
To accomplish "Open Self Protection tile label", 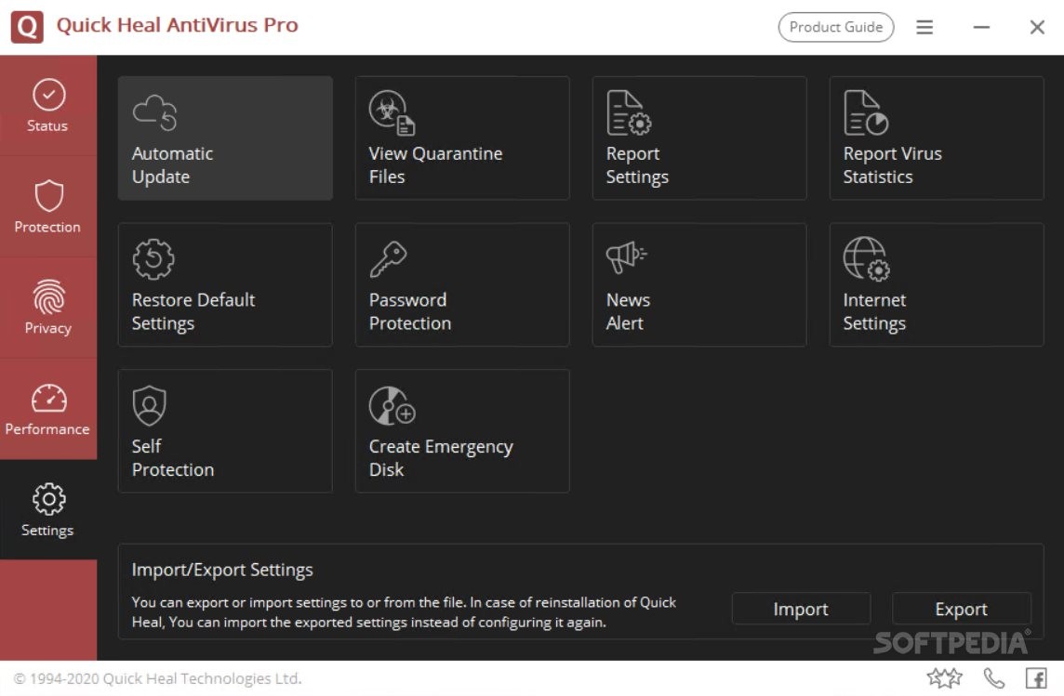I will (x=172, y=458).
